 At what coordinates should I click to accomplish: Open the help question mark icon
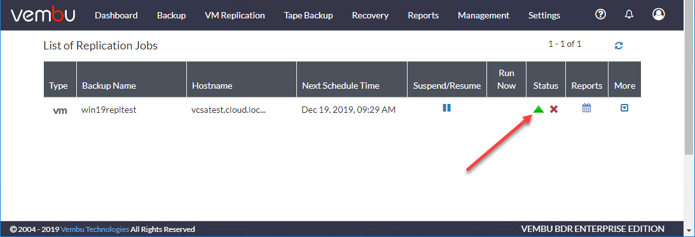[600, 15]
